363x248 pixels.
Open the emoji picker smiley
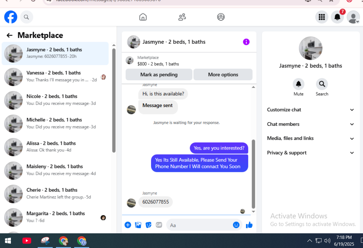point(236,225)
